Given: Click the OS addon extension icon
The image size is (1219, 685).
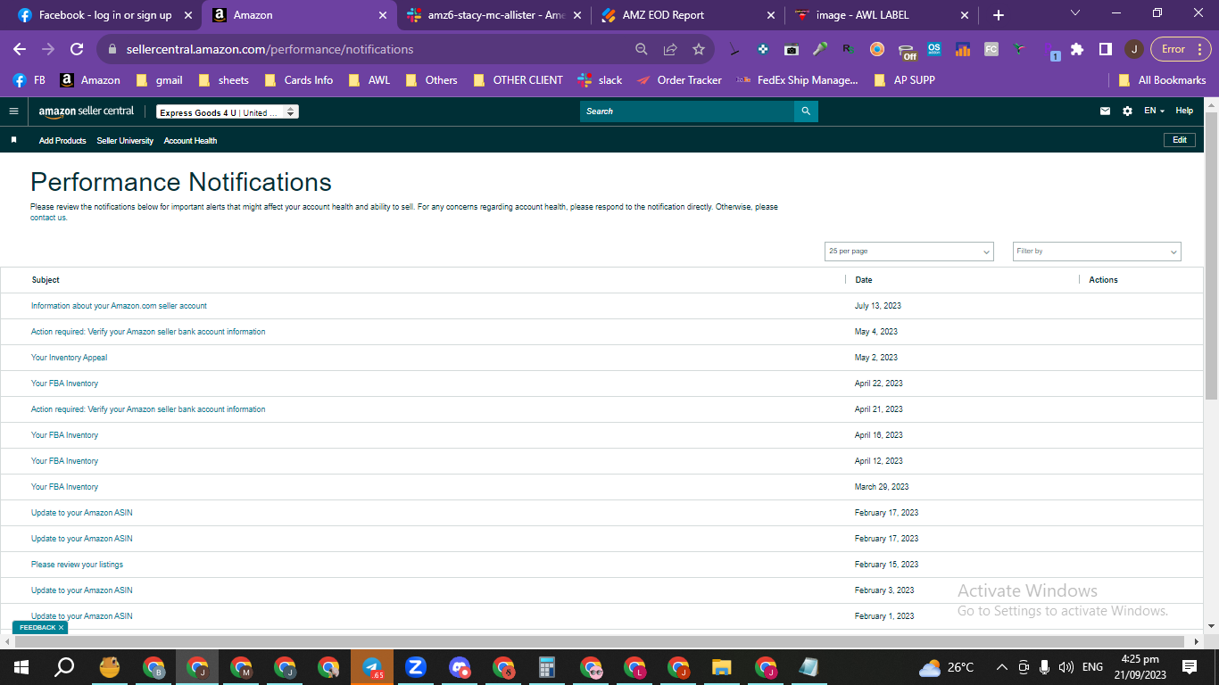Looking at the screenshot, I should (934, 49).
